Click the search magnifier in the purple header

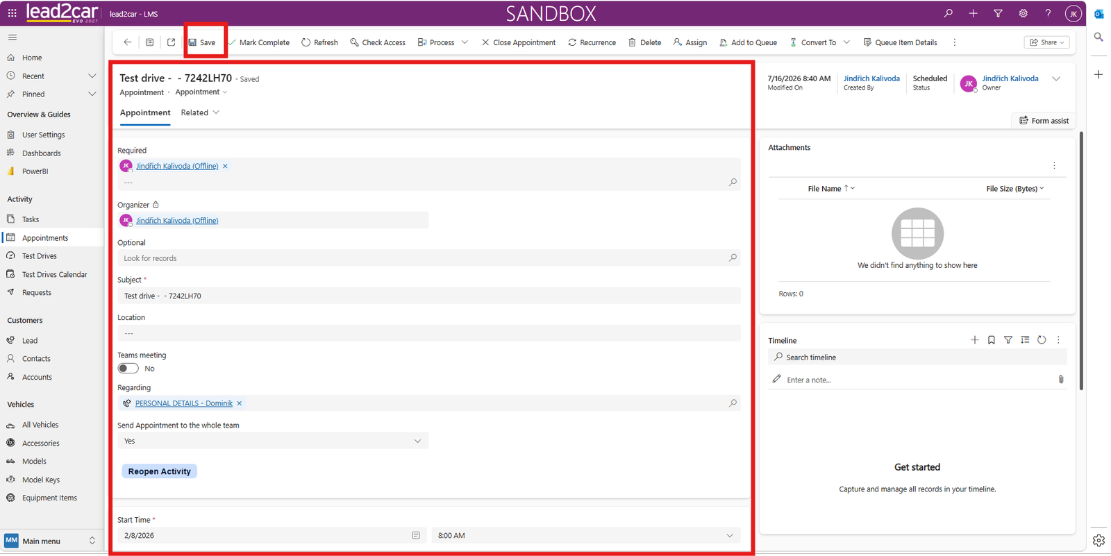tap(948, 13)
